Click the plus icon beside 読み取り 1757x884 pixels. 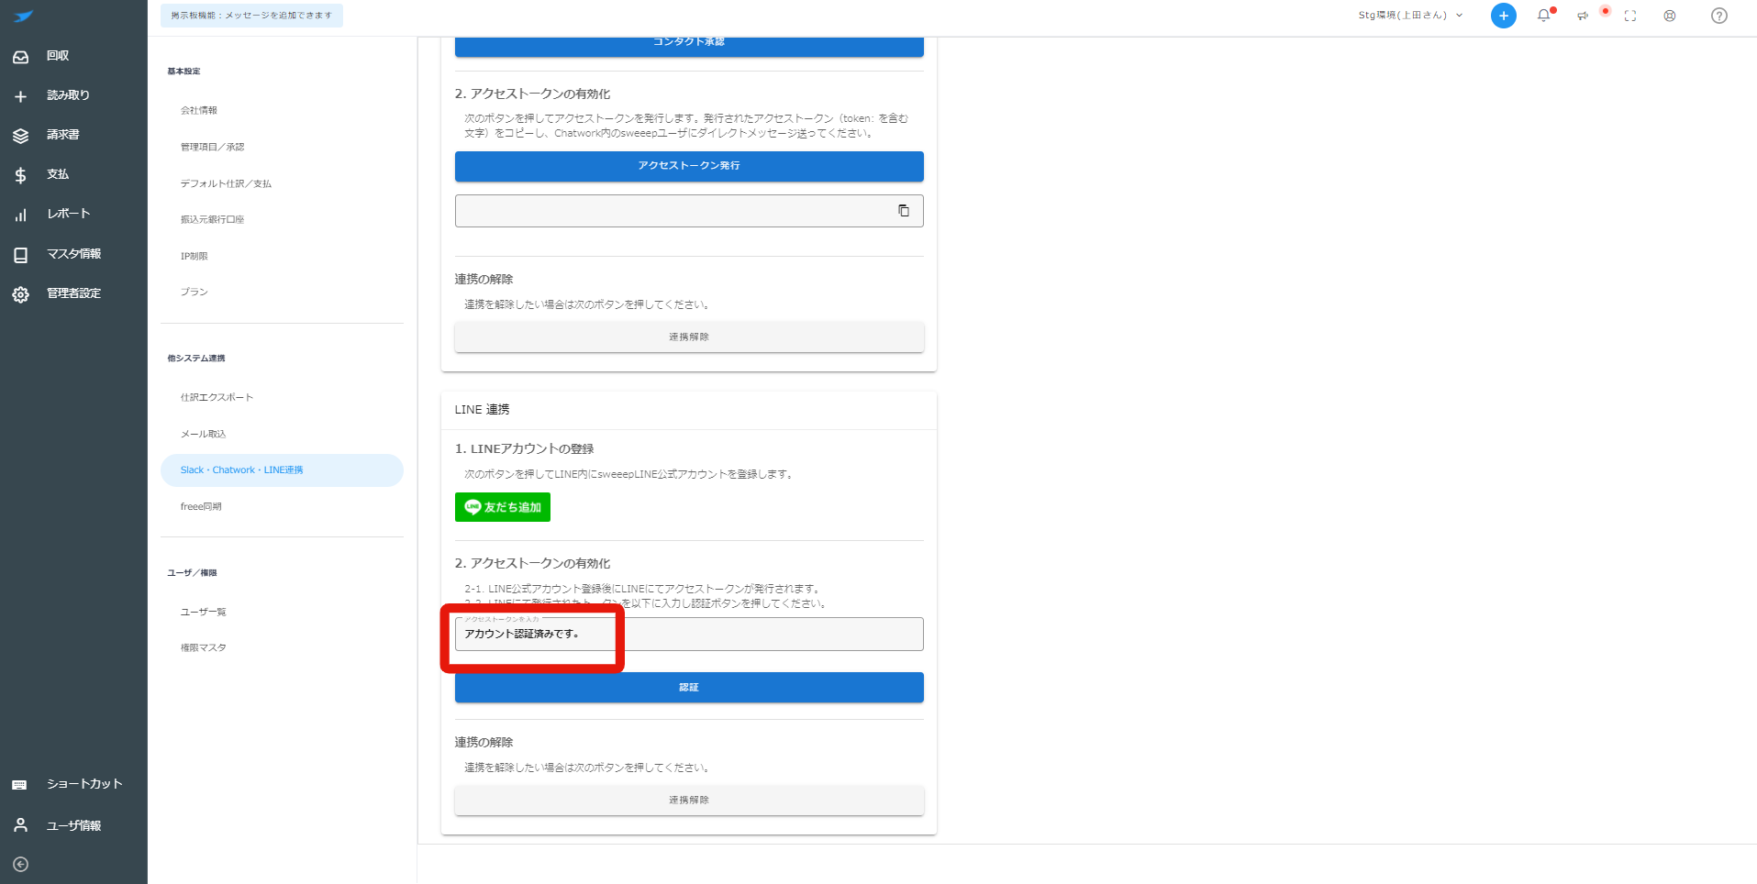pyautogui.click(x=20, y=96)
